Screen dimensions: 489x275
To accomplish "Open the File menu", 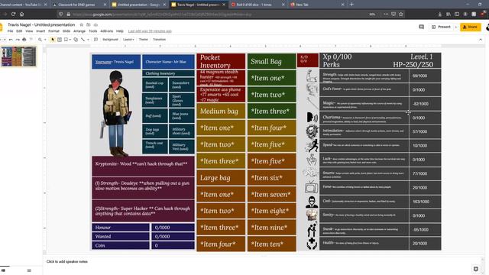I will [x=10, y=31].
